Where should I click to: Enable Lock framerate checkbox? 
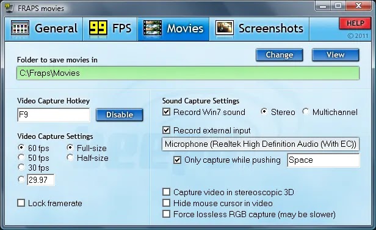tap(21, 203)
